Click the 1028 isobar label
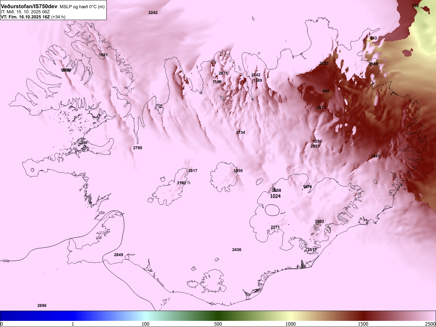Viewport: 436px width, 327px height. 5,261
